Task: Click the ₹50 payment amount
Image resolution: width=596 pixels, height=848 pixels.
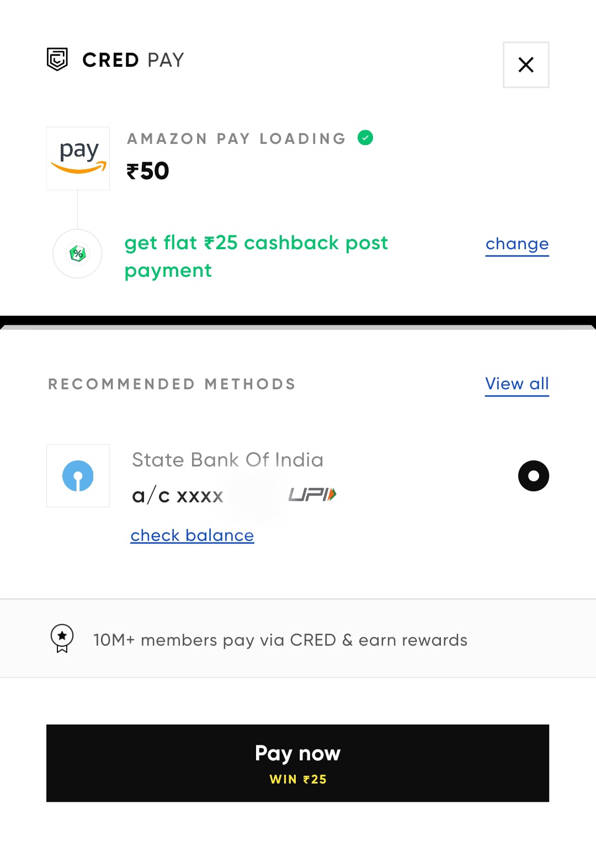Action: (148, 171)
